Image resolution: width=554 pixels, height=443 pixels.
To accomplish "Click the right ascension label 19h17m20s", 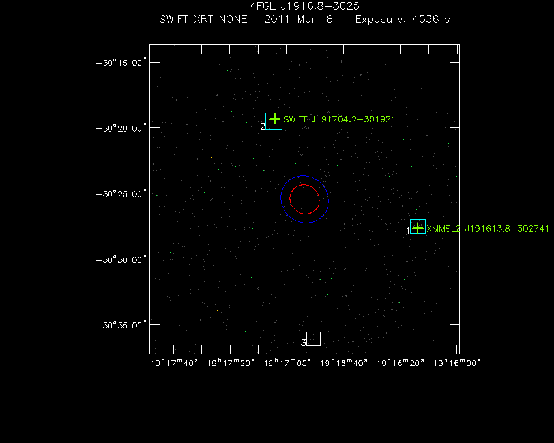I will [x=231, y=363].
